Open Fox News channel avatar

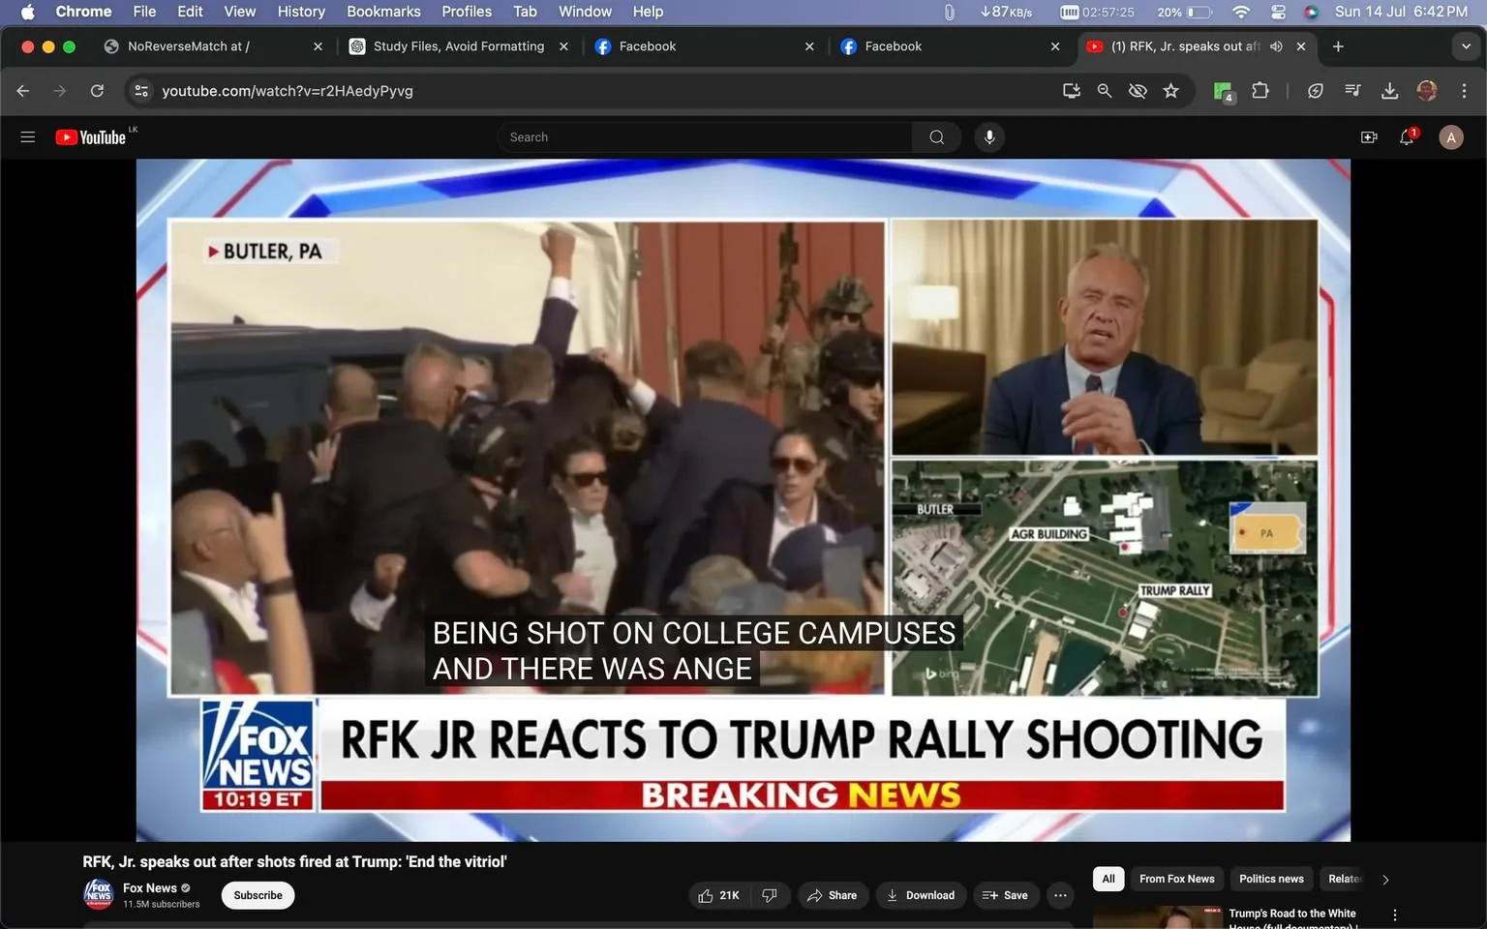[x=99, y=895]
